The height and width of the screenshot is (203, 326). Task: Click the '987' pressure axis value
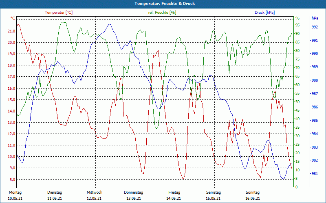click(x=315, y=94)
